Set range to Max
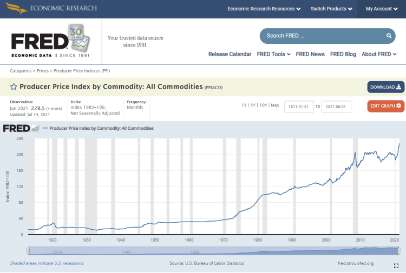This screenshot has width=406, height=273. 275,105
